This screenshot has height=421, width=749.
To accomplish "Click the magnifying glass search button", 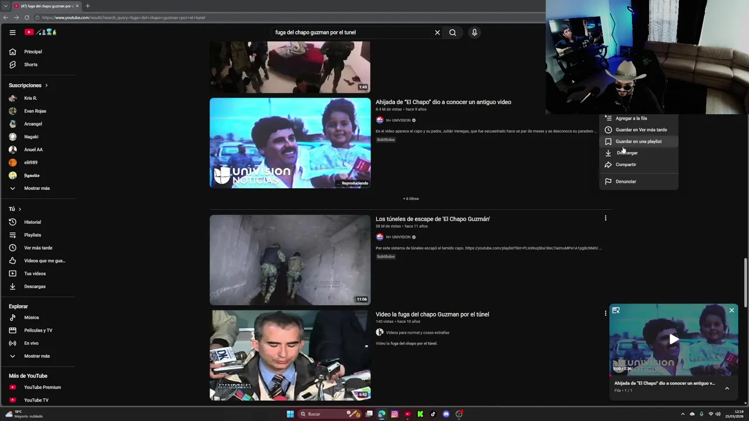I will [452, 33].
